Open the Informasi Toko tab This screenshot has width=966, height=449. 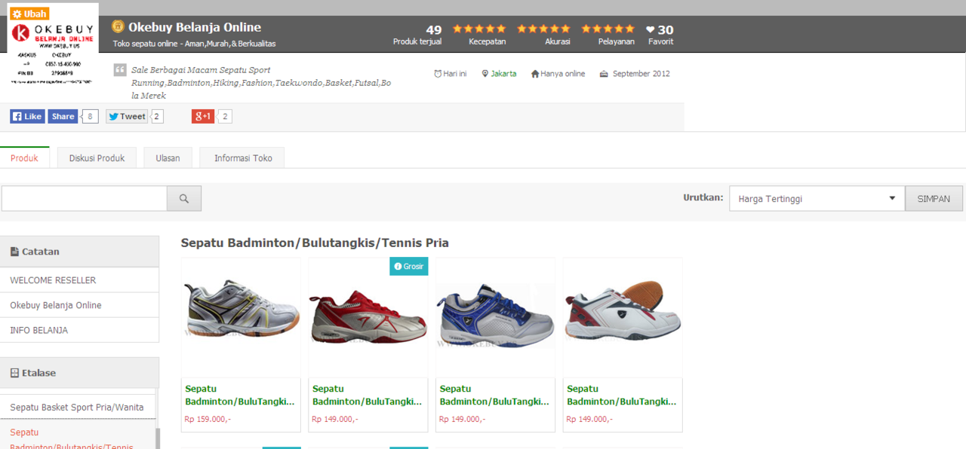coord(243,158)
